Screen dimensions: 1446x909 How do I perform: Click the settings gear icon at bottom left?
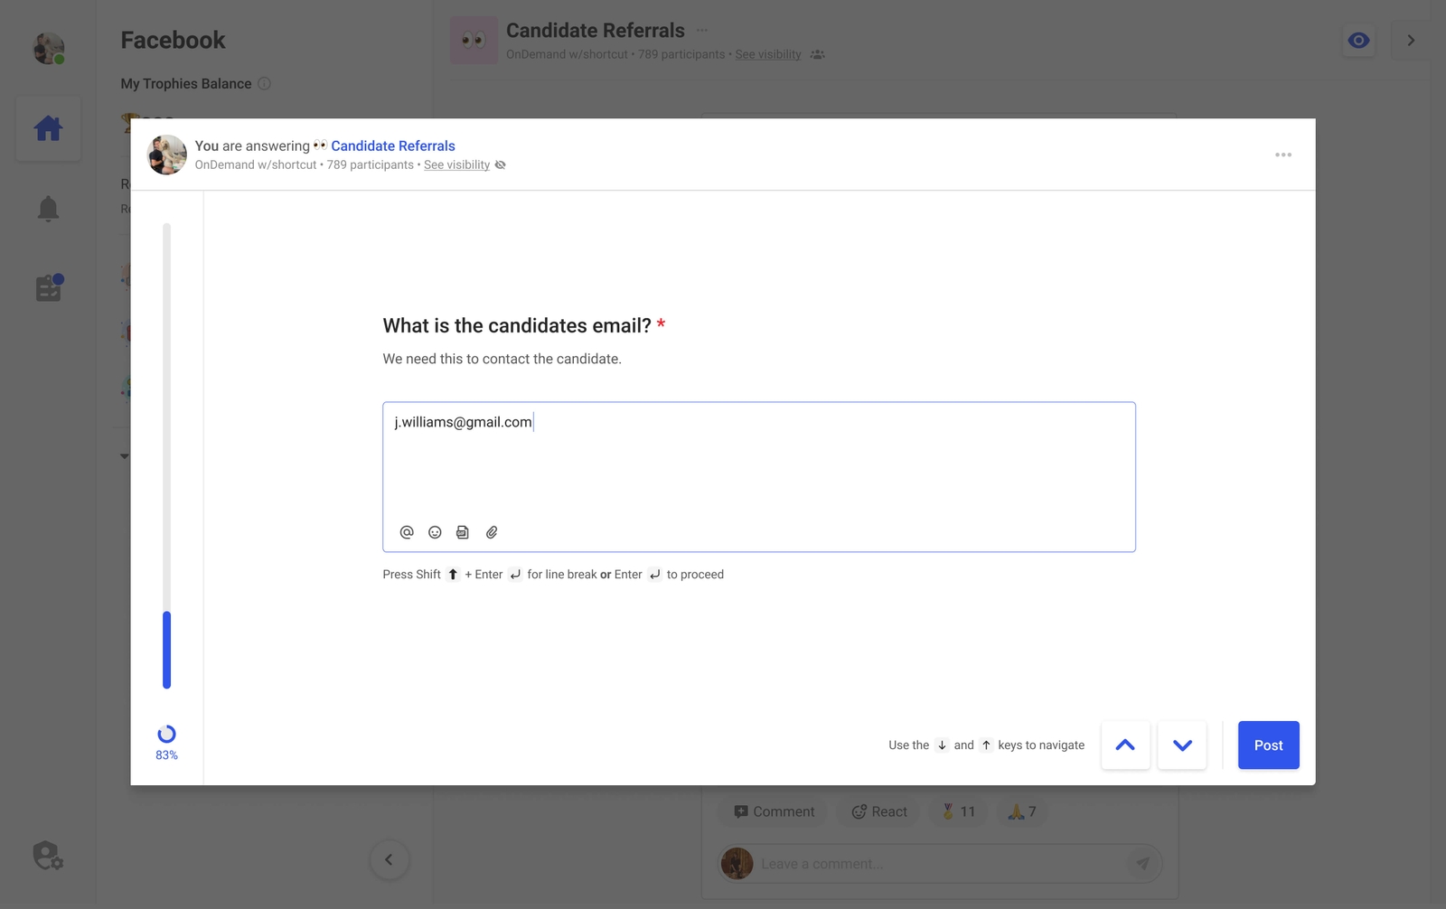coord(46,855)
